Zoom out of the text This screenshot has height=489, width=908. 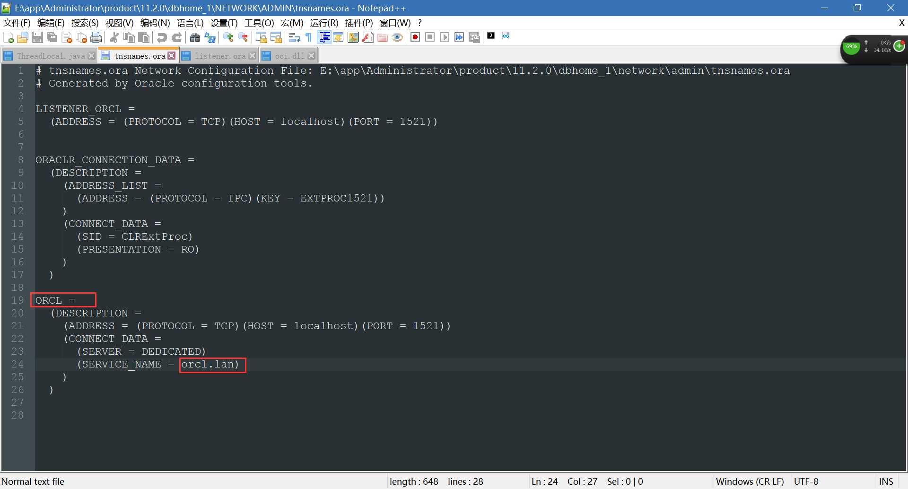click(243, 38)
